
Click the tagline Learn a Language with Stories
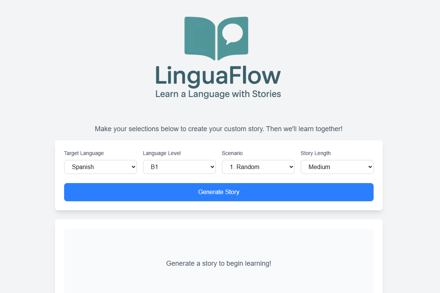click(218, 94)
